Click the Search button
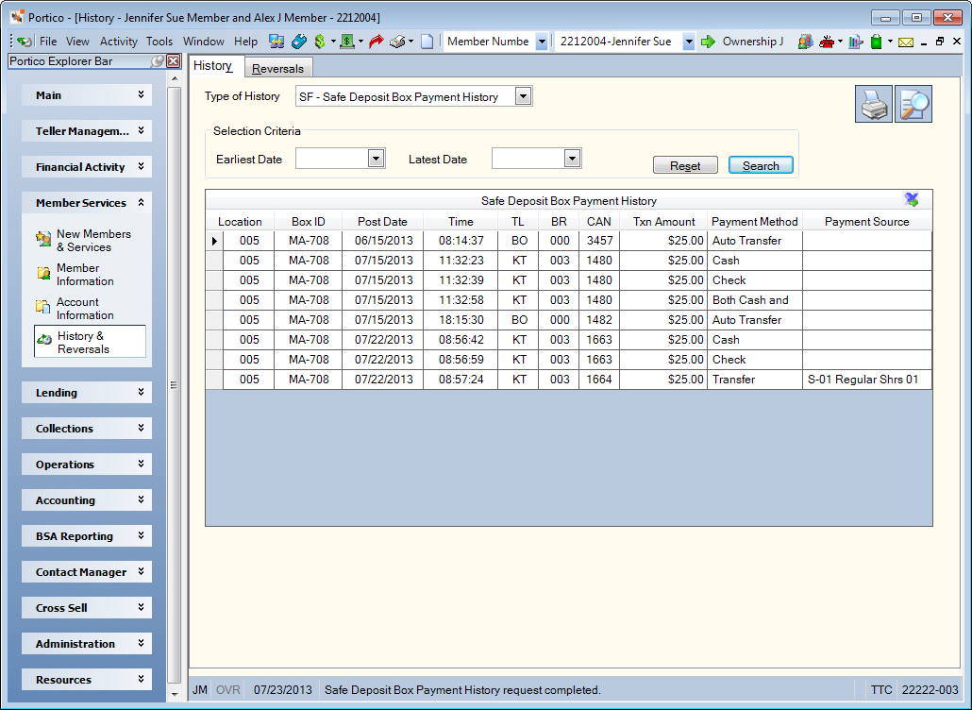The image size is (972, 710). pos(761,165)
